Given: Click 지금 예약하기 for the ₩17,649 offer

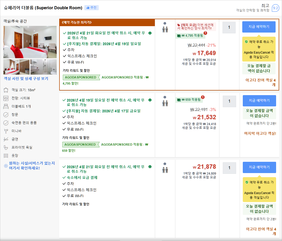Looking at the screenshot, I should point(259,27).
